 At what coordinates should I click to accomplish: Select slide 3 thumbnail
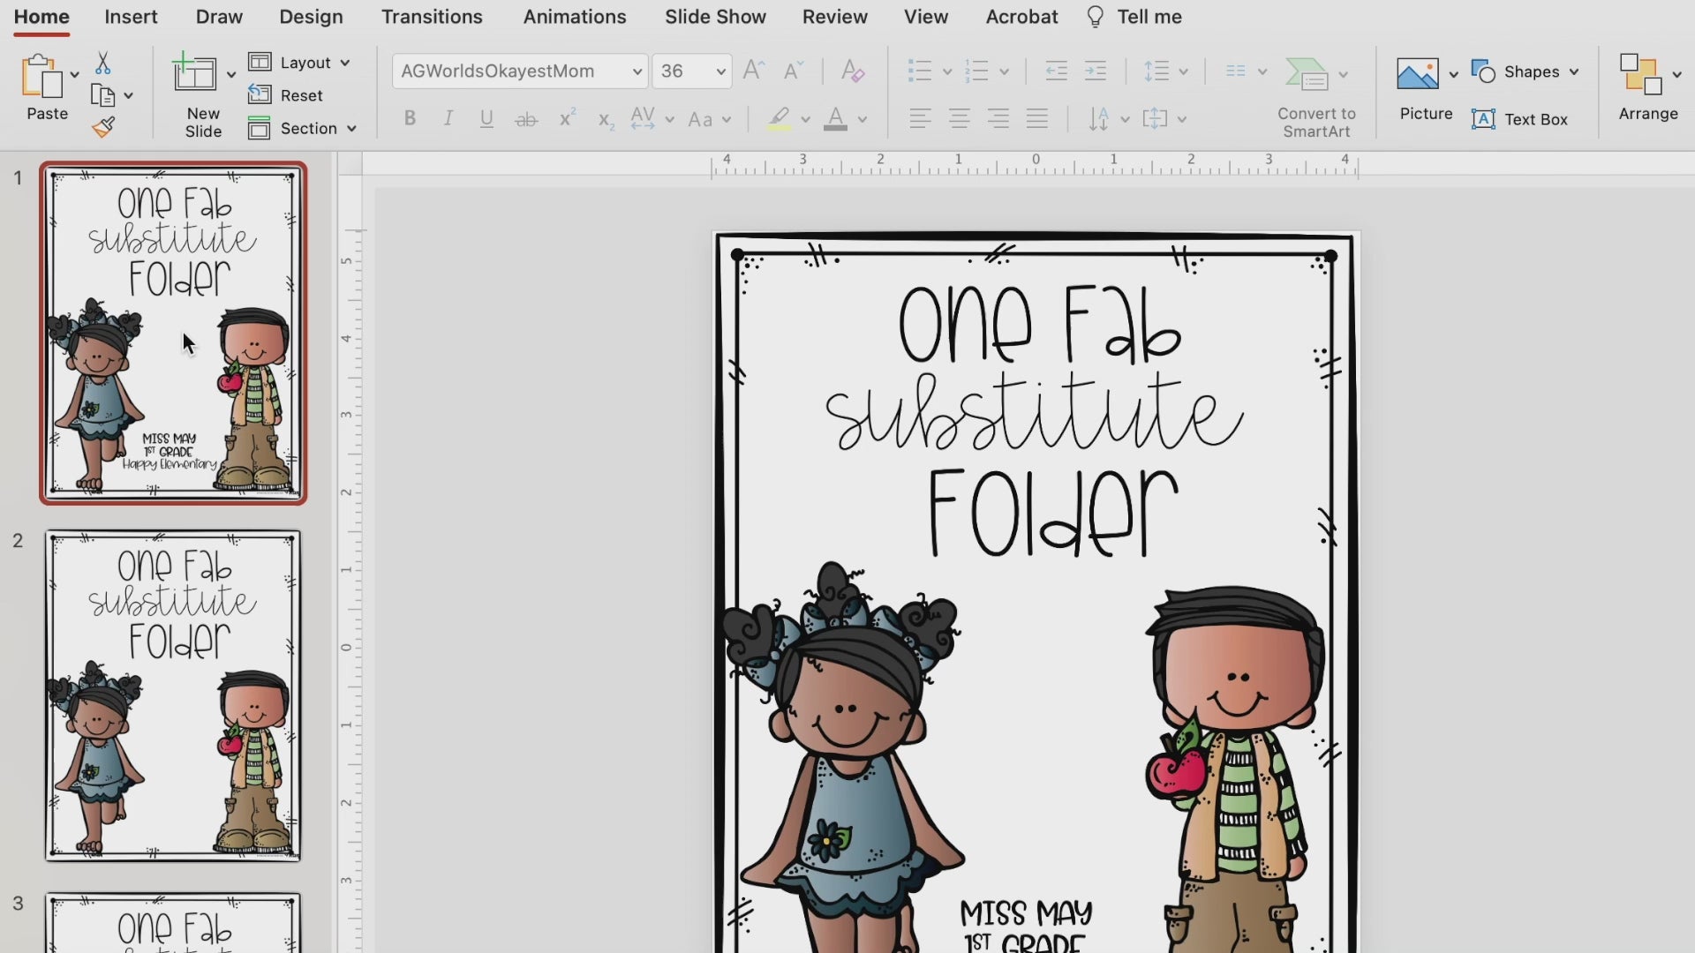(x=173, y=923)
